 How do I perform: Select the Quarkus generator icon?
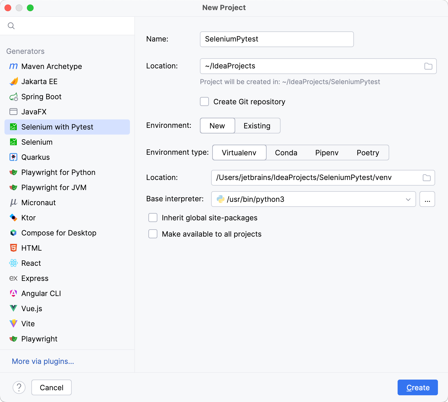tap(13, 157)
